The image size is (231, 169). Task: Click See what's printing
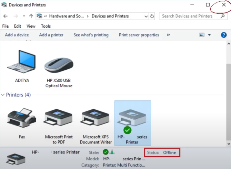91,35
